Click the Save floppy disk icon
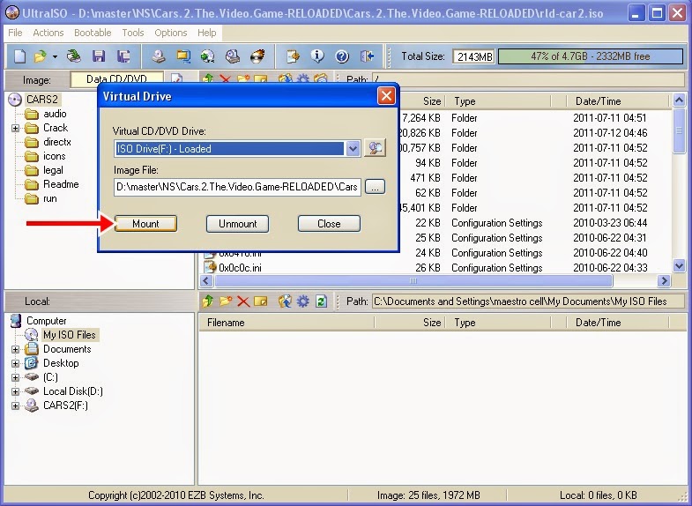Image resolution: width=692 pixels, height=506 pixels. coord(99,56)
